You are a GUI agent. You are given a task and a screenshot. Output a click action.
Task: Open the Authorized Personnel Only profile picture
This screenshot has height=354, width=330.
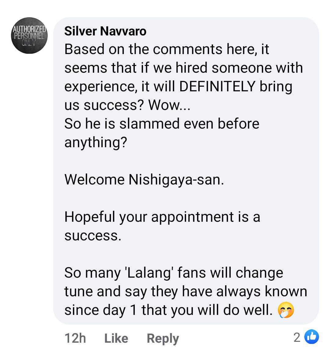coord(29,35)
